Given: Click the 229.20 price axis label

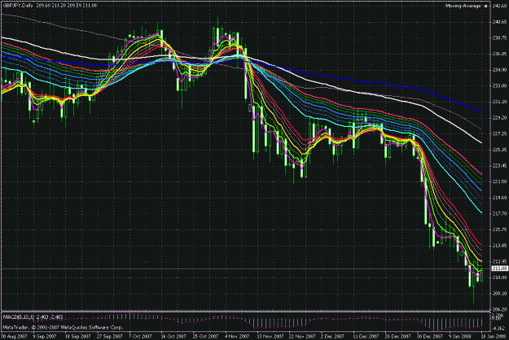Looking at the screenshot, I should pos(501,118).
